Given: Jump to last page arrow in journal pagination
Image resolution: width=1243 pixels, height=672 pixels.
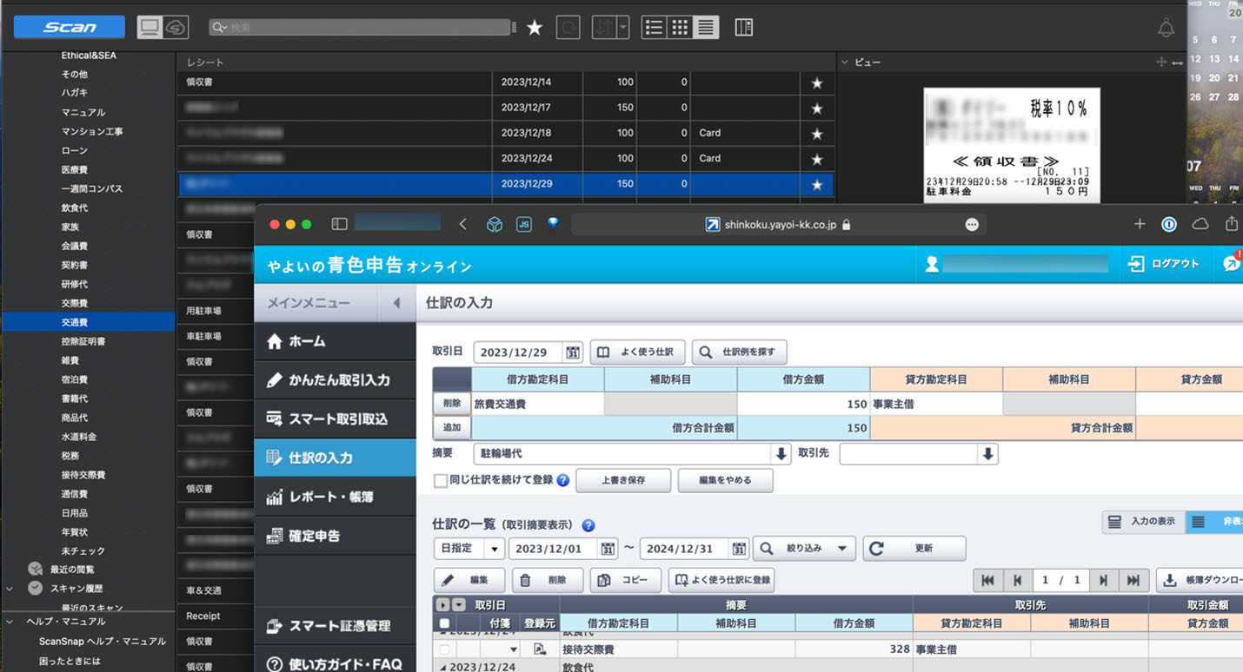Looking at the screenshot, I should [x=1133, y=581].
